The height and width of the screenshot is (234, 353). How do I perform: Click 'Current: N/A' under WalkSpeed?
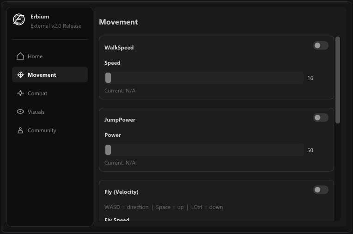click(x=120, y=91)
